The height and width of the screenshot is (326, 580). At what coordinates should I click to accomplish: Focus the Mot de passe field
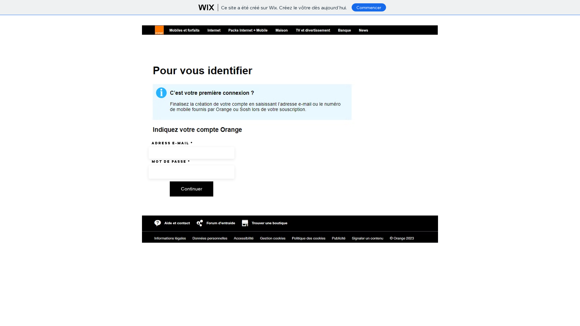[192, 172]
